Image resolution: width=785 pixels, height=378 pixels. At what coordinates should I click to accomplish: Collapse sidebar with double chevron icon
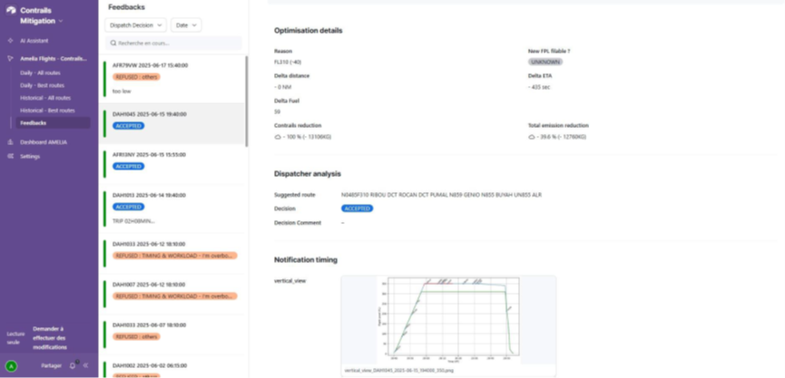(x=85, y=365)
